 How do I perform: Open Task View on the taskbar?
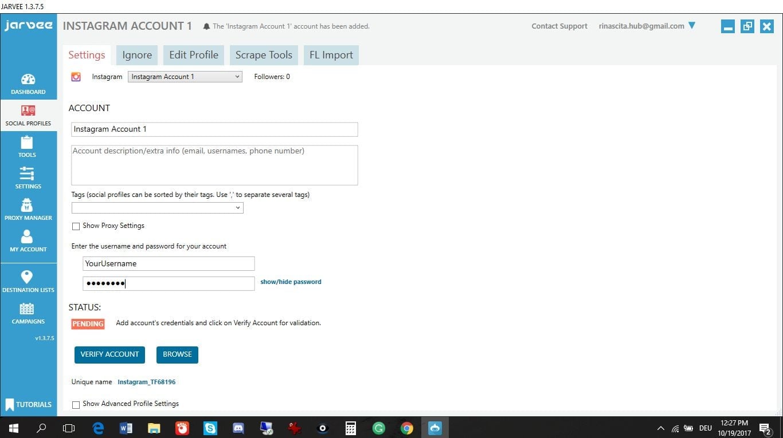point(69,428)
